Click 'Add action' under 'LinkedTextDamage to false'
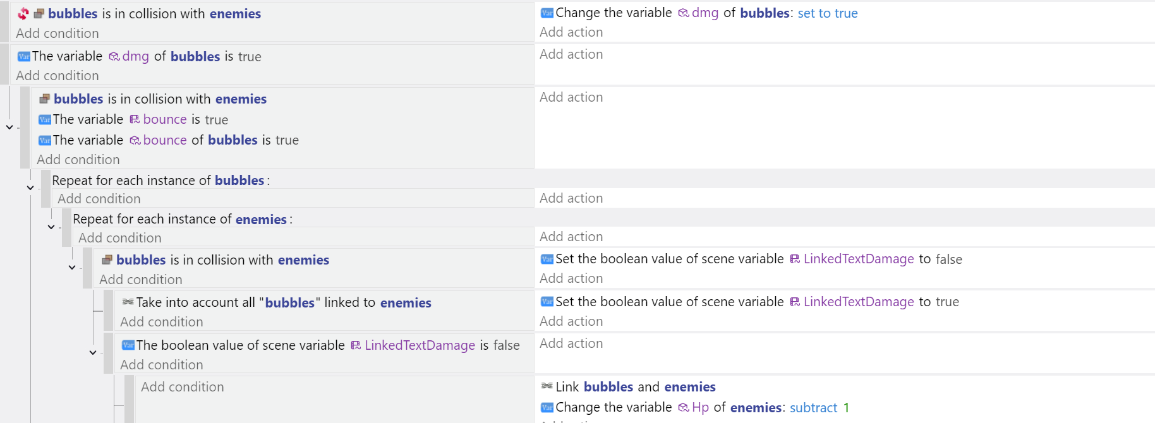 [x=571, y=278]
